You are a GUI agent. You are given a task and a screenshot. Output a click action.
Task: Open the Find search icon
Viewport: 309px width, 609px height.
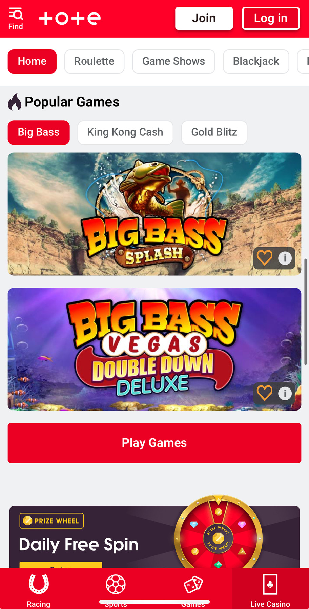pos(16,19)
